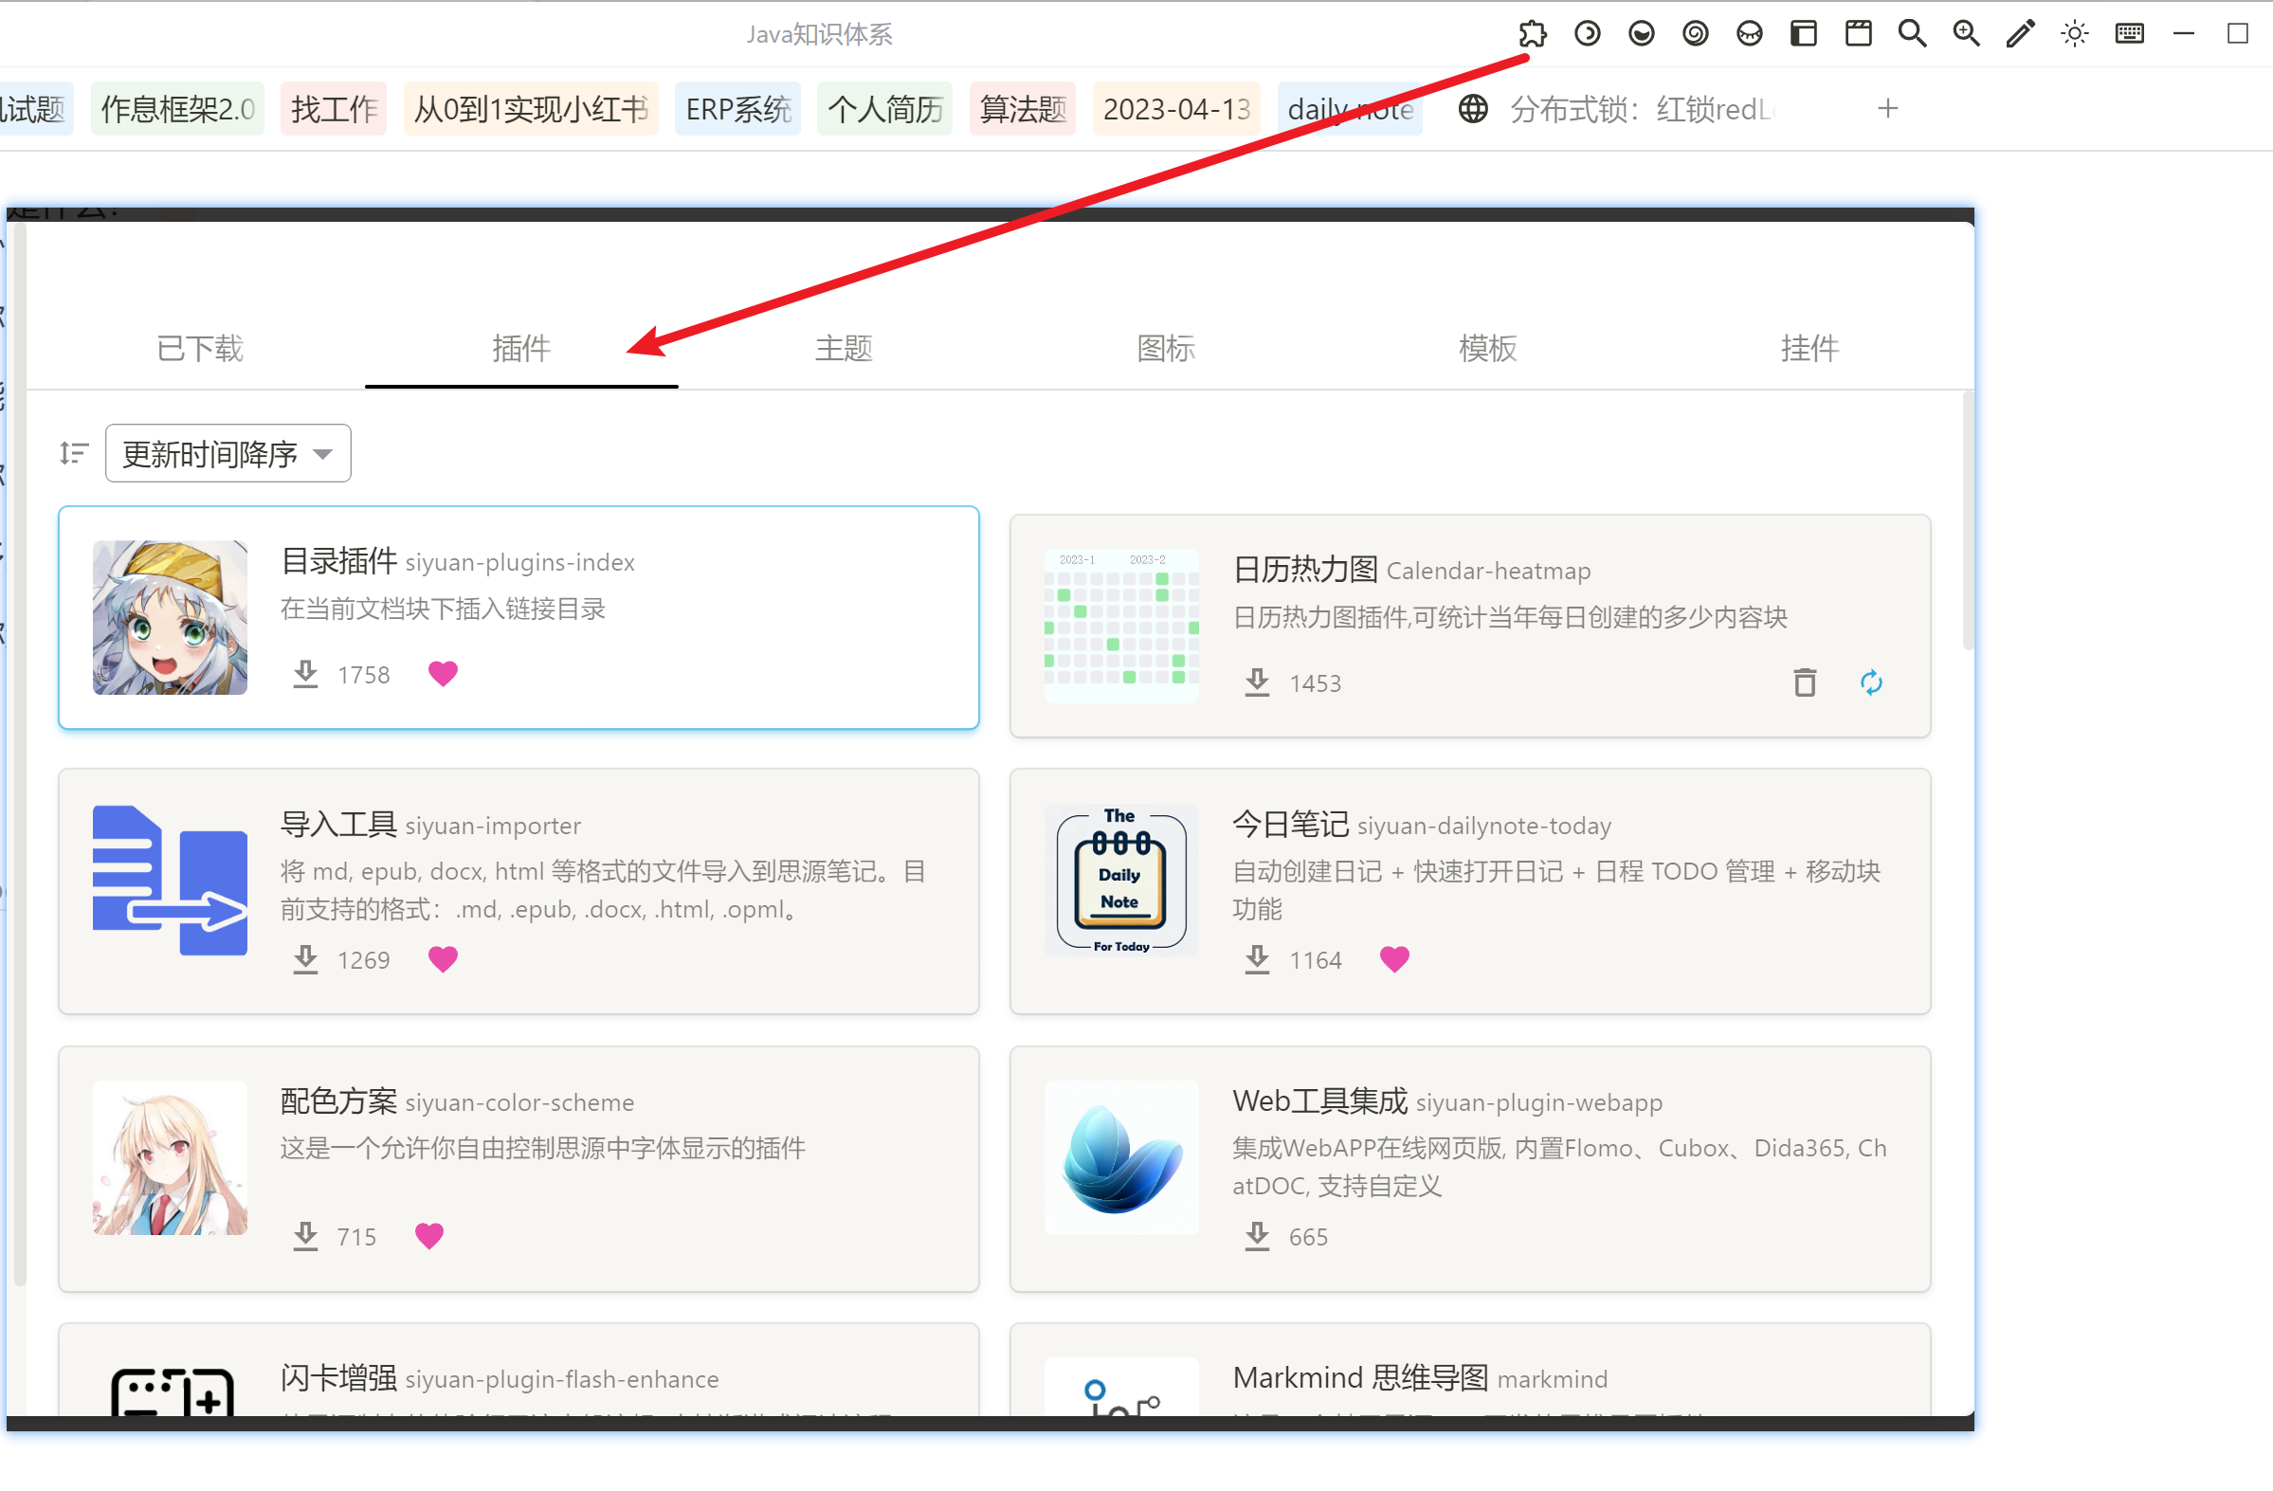Viewport: 2273px width, 1491px height.
Task: Click the zoom-in magnifier icon
Action: pyautogui.click(x=1966, y=33)
